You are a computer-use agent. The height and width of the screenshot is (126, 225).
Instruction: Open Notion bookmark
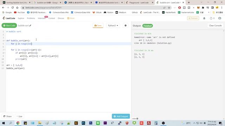pyautogui.click(x=109, y=13)
